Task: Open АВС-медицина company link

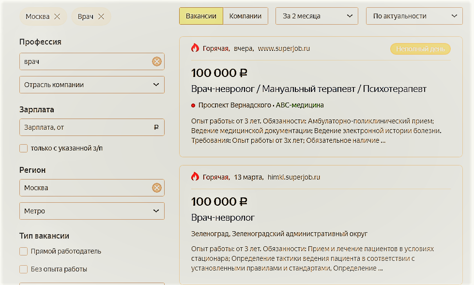Action: [x=300, y=105]
